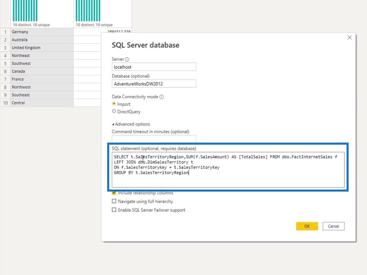Select the Southeast cell in row 9
Image resolution: width=367 pixels, height=275 pixels.
point(42,95)
